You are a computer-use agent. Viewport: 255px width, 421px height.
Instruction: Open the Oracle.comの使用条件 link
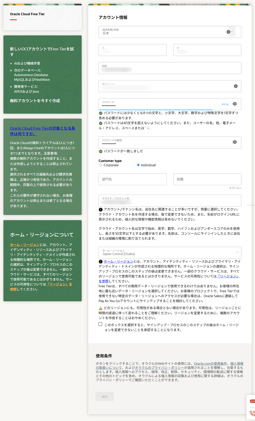[x=210, y=364]
